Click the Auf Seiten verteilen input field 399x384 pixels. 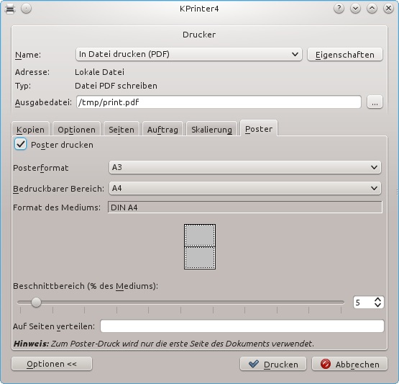(242, 326)
